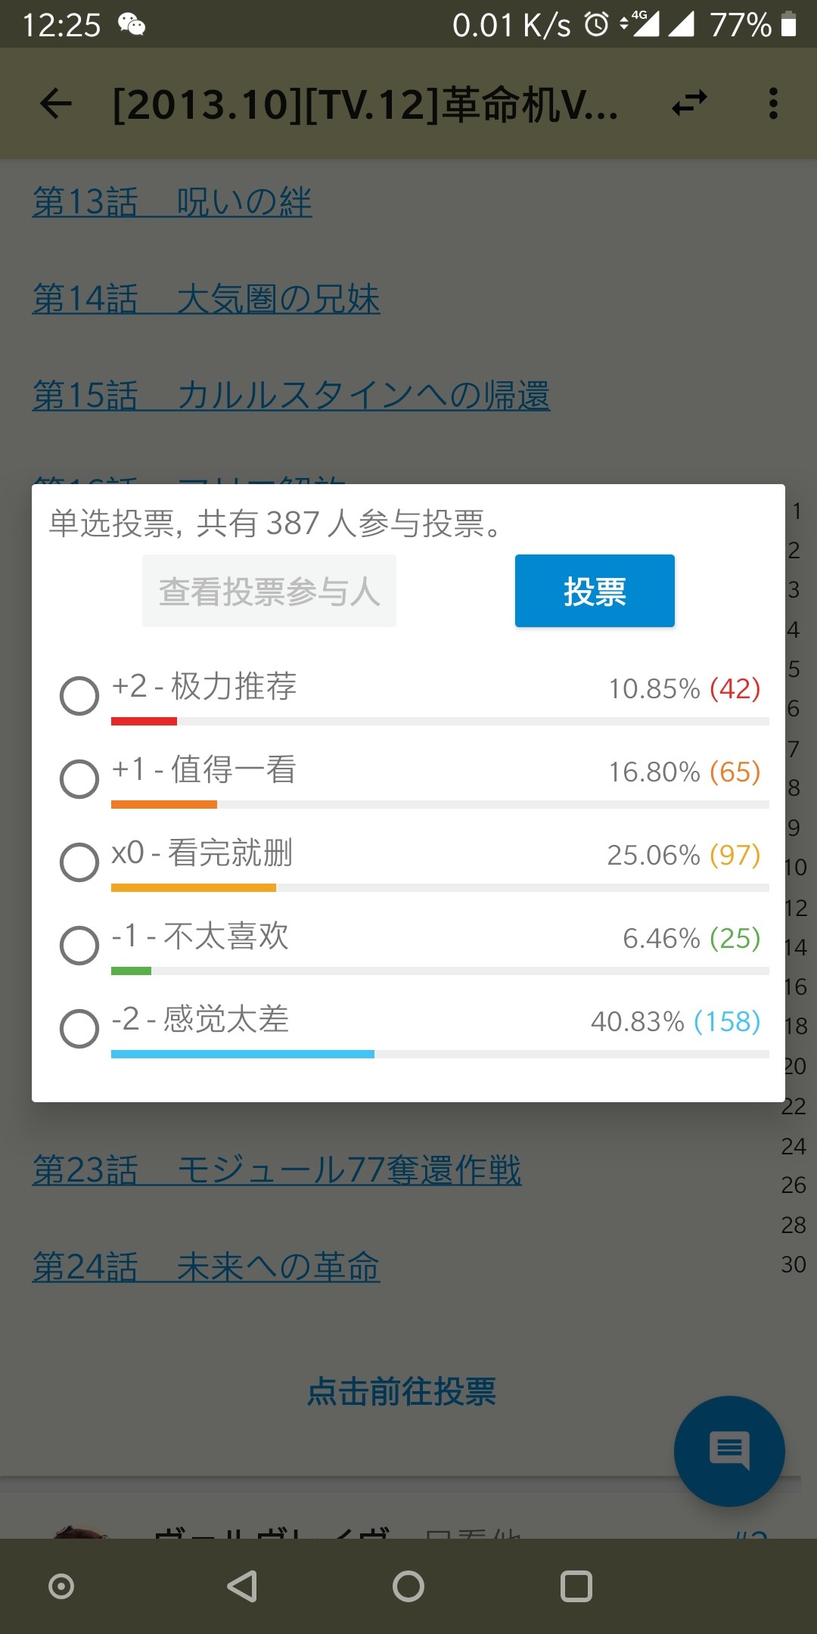Select the "-2 - 感觉太差" radio option

coord(79,1029)
